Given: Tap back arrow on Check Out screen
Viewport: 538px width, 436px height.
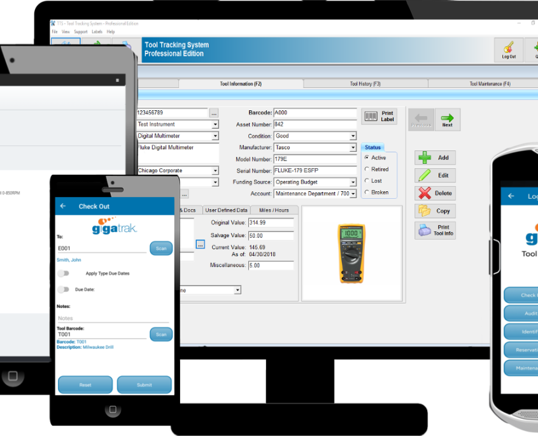Looking at the screenshot, I should tap(63, 206).
